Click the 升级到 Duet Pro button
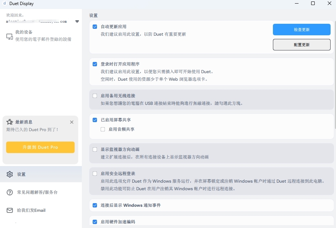The image size is (336, 228). click(x=40, y=147)
